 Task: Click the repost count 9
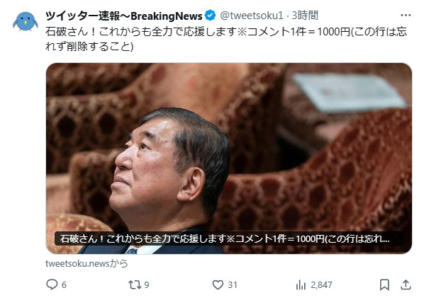click(x=147, y=285)
